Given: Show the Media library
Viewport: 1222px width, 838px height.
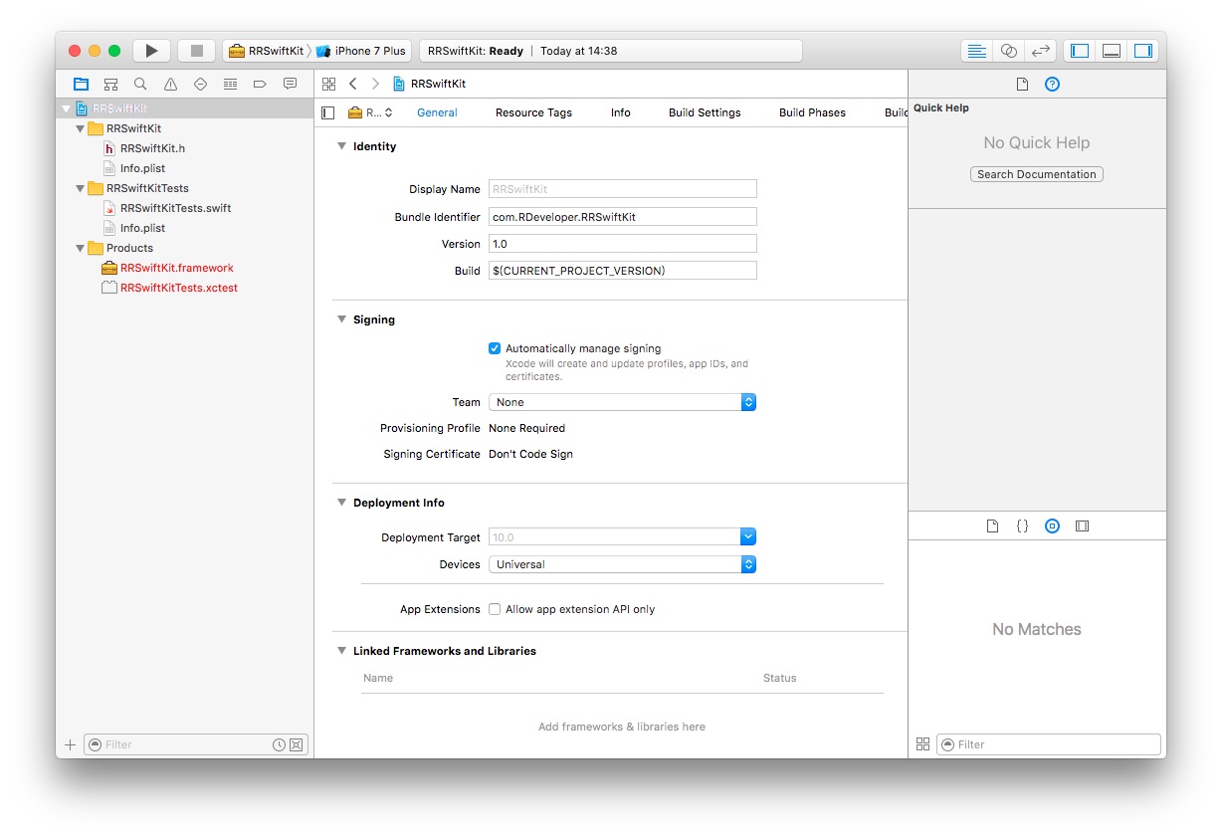Looking at the screenshot, I should point(1083,525).
